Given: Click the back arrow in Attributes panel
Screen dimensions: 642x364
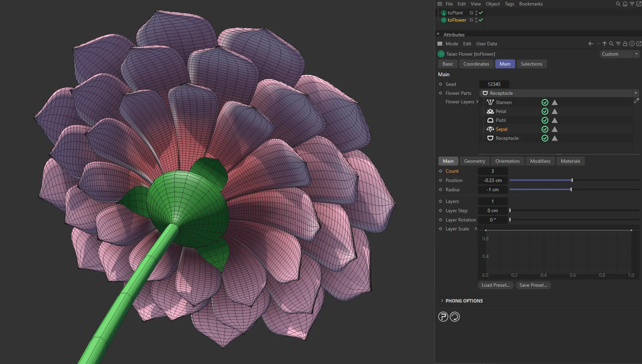Looking at the screenshot, I should [x=590, y=44].
